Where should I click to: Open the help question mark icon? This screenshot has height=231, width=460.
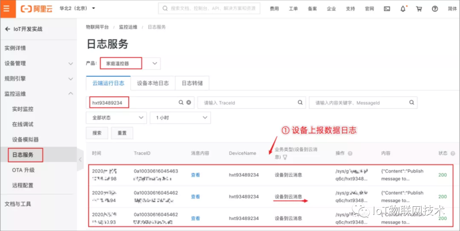pos(435,9)
